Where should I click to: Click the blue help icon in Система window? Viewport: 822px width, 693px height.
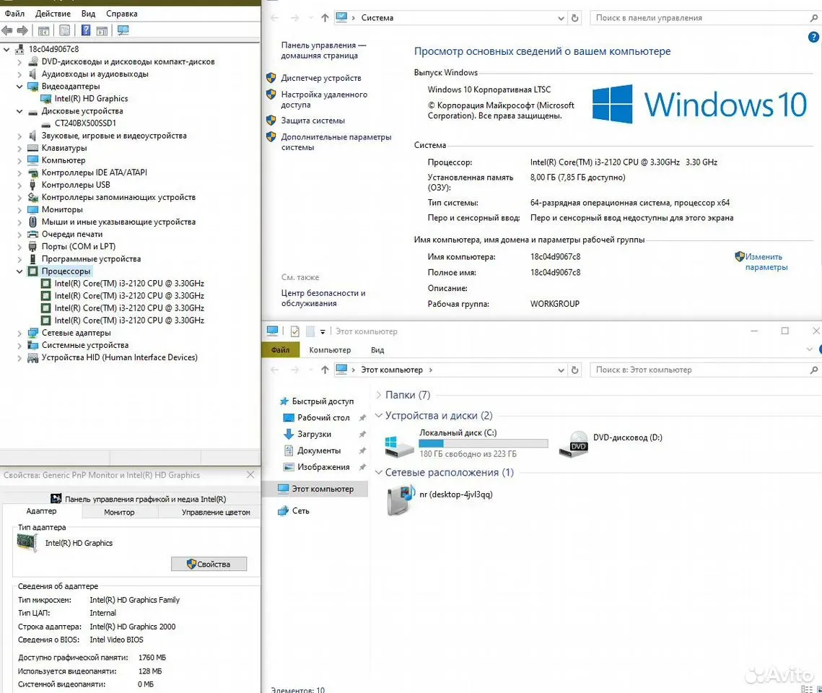813,38
